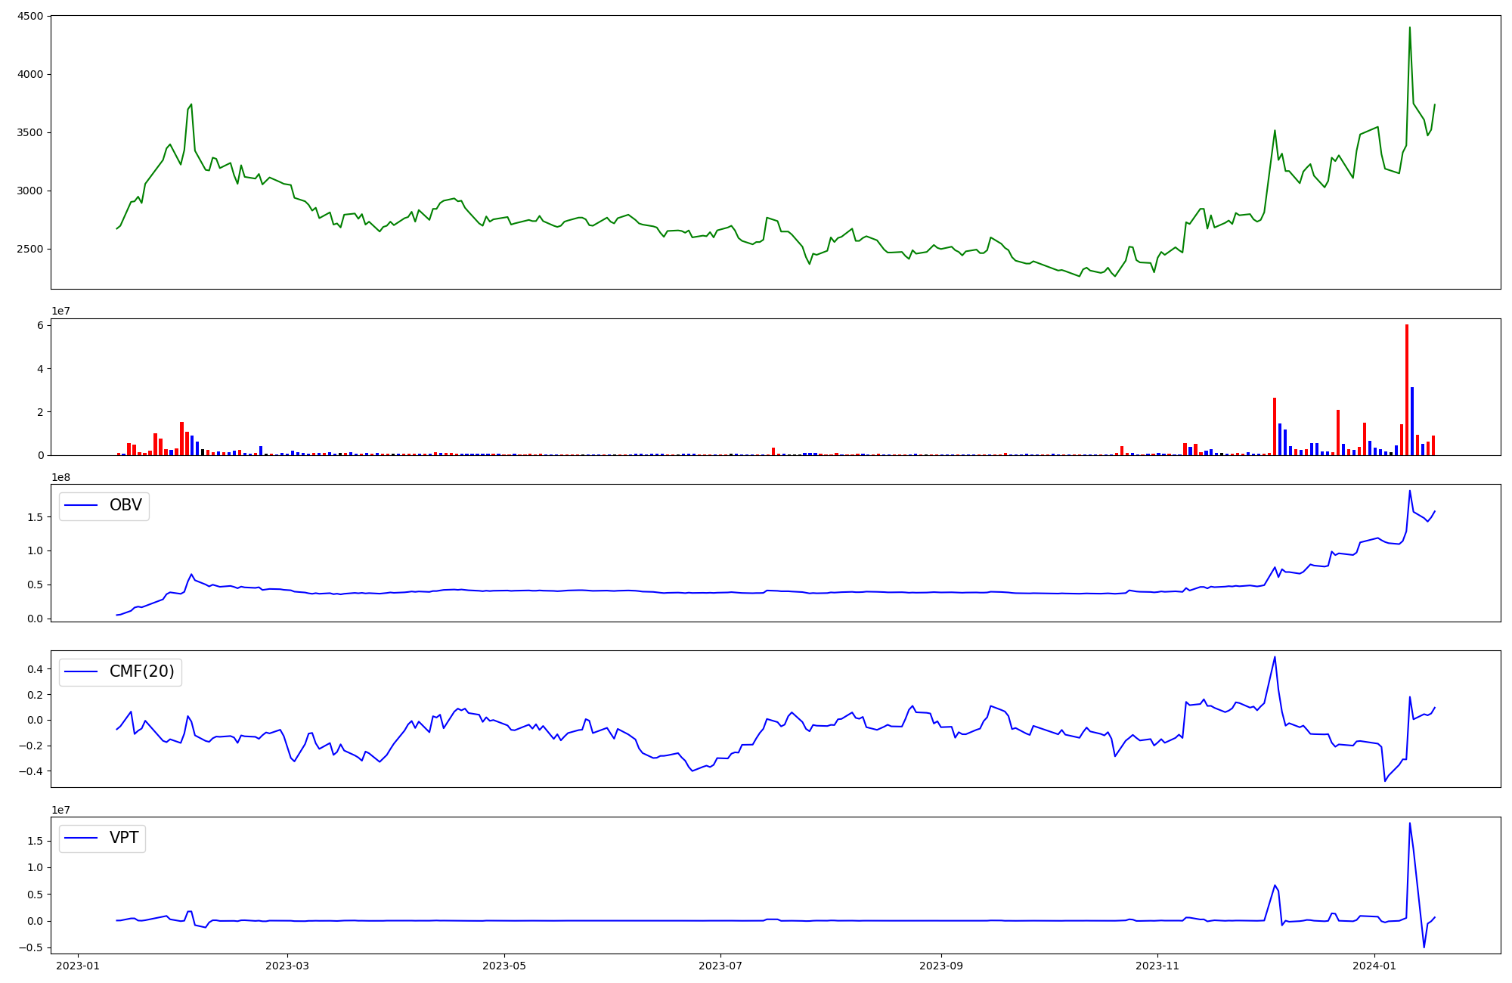
Task: Click the 4500 price axis tick label
Action: [30, 16]
